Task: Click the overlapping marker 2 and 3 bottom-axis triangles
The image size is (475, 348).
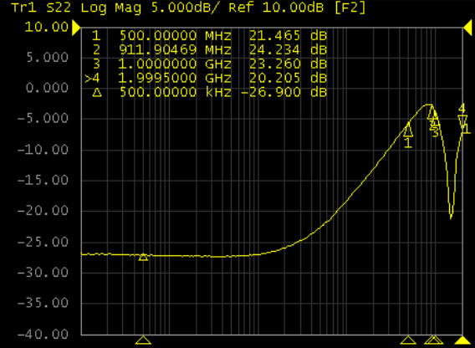Action: click(x=433, y=340)
